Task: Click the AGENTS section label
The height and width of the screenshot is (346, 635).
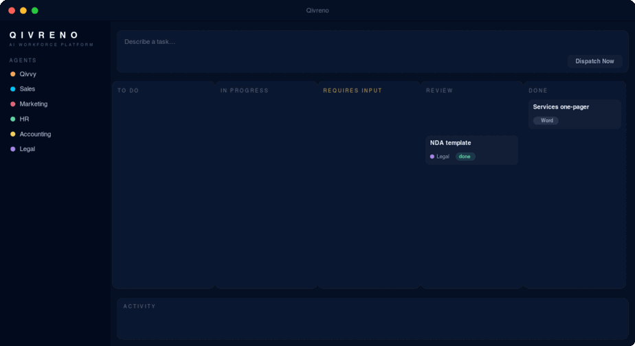Action: (23, 60)
